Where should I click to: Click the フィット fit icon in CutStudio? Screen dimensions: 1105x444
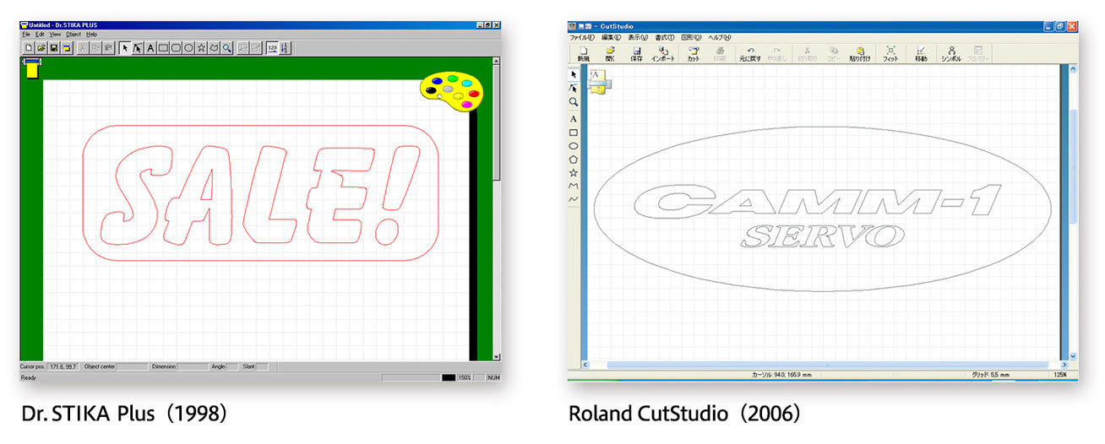pos(890,54)
